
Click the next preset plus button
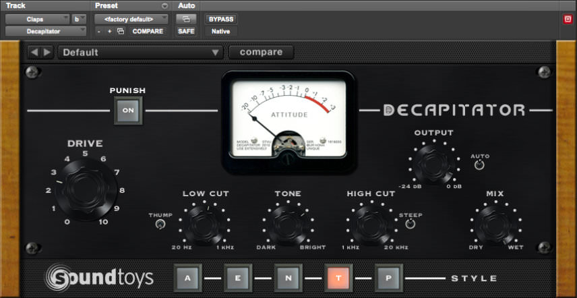(x=109, y=31)
